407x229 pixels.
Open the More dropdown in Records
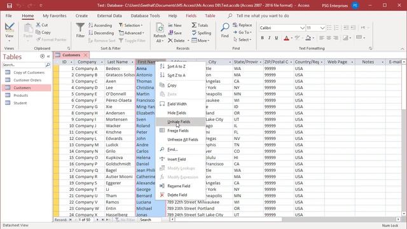tap(200, 41)
